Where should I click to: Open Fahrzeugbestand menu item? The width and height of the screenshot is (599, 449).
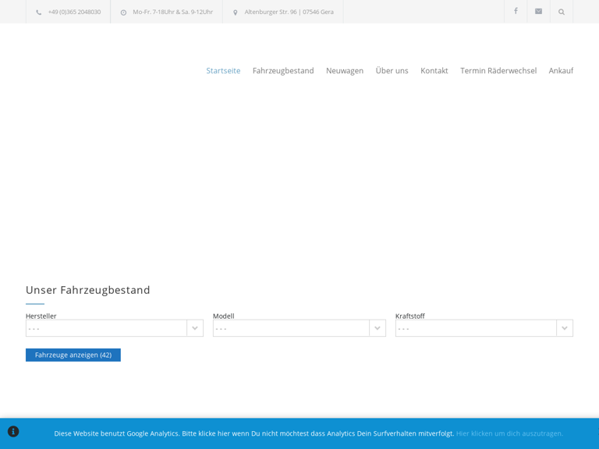click(x=283, y=71)
